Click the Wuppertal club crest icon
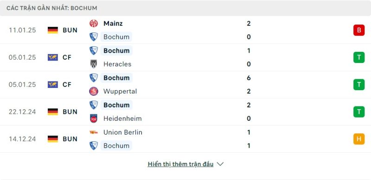 coord(94,91)
